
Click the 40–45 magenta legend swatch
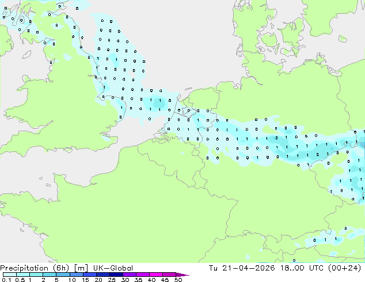pos(155,275)
